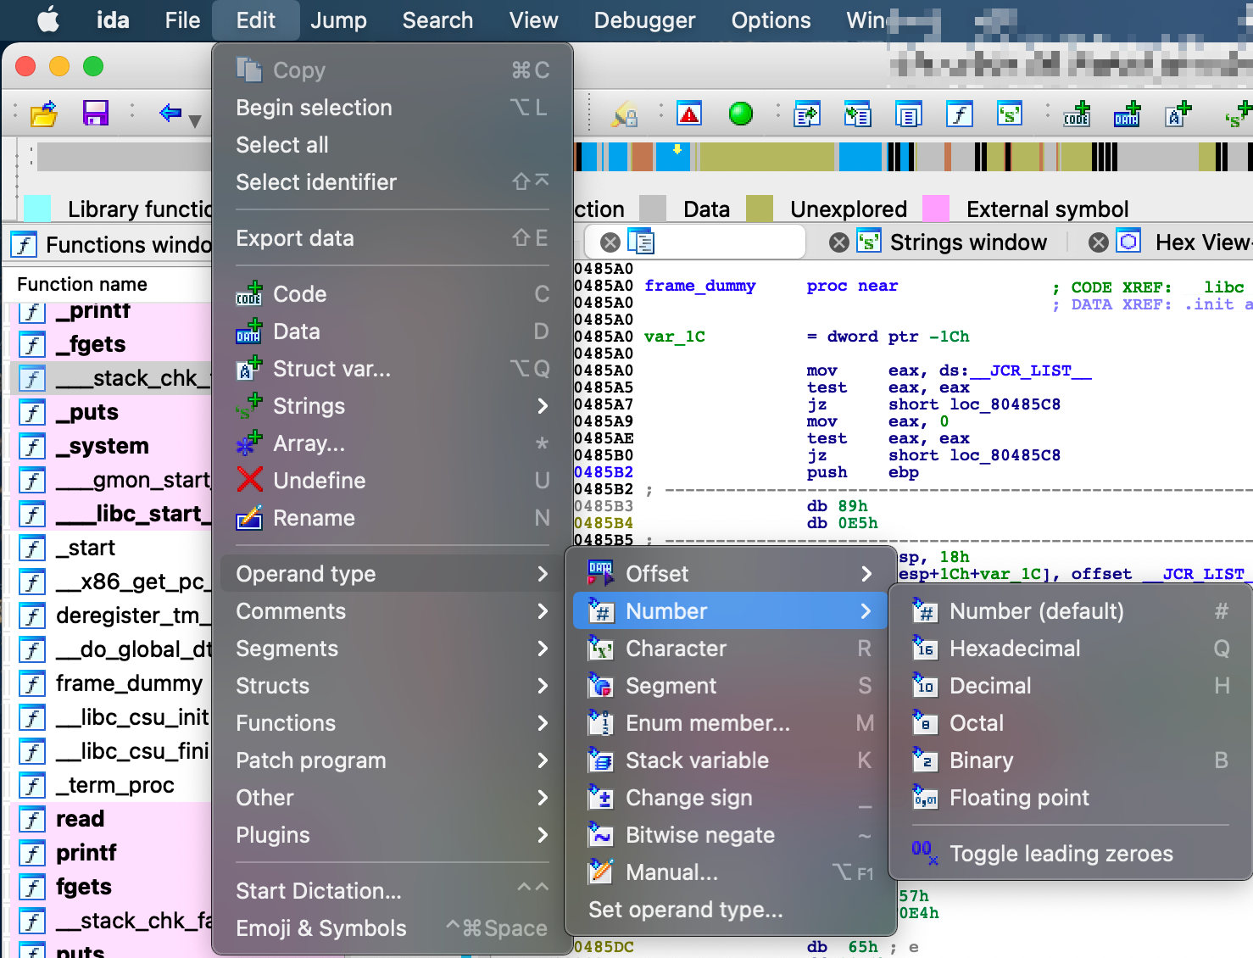Viewport: 1253px width, 958px height.
Task: Open the Search menu
Action: pyautogui.click(x=437, y=20)
